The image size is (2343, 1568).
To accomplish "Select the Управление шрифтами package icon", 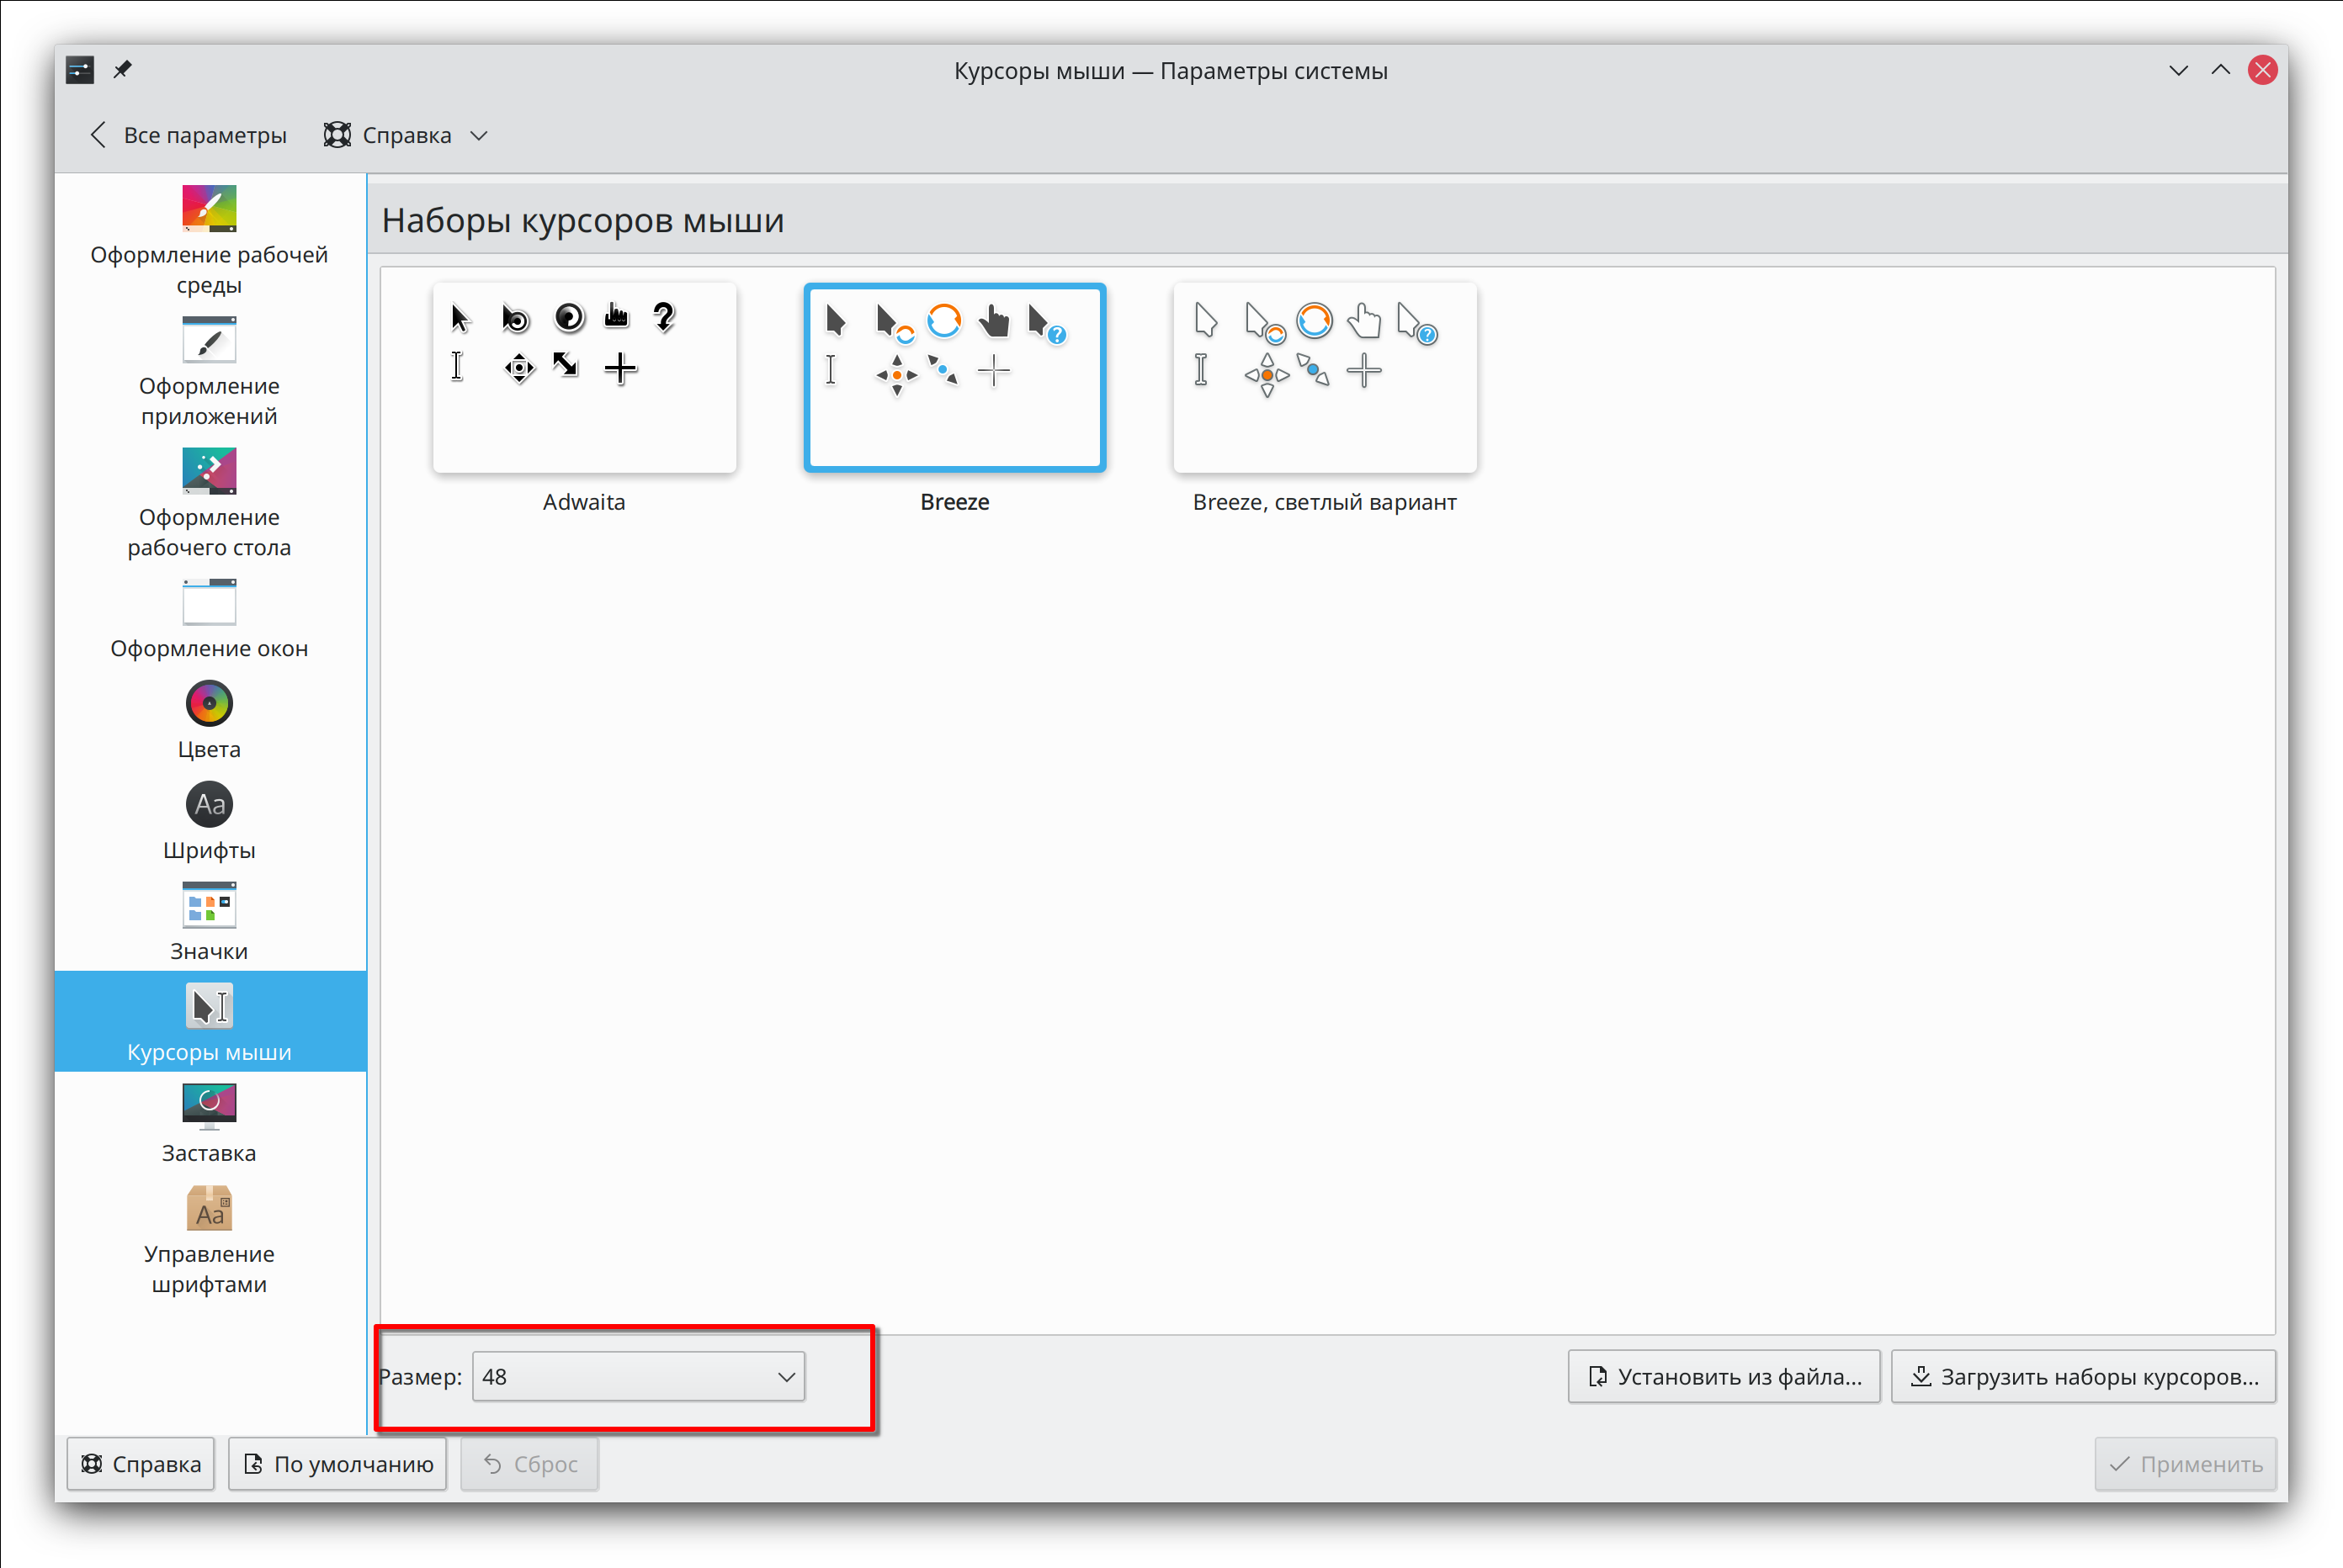I will click(x=209, y=1208).
